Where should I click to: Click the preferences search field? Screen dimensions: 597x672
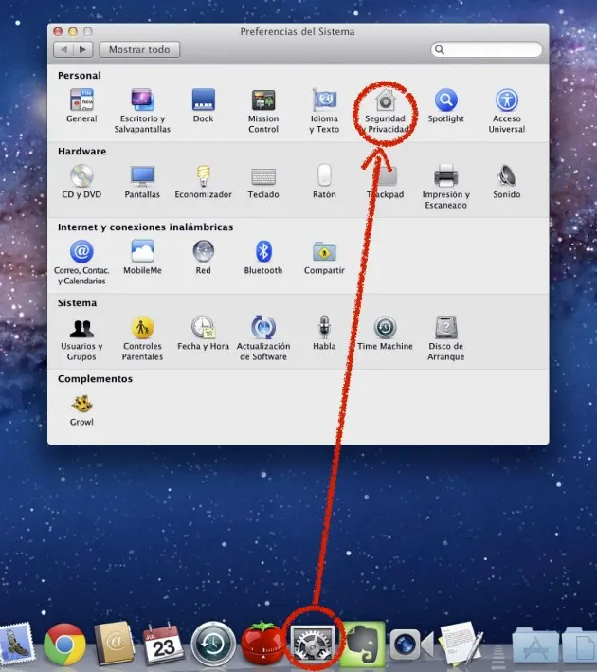point(486,49)
